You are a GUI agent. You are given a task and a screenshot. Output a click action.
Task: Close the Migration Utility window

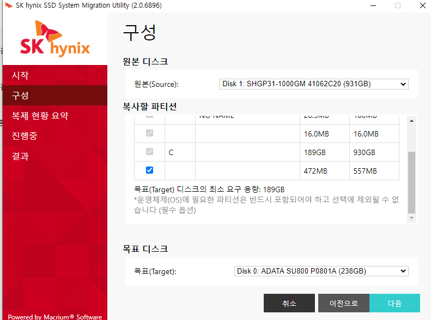pos(423,5)
